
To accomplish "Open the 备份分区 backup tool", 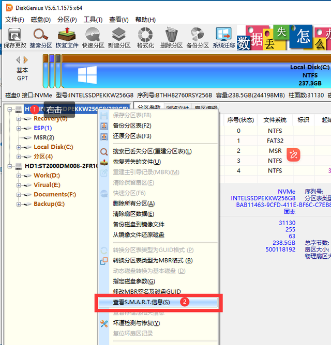I will click(198, 38).
